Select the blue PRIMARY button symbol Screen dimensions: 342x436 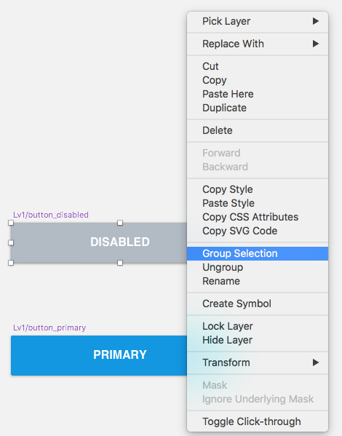coord(99,355)
